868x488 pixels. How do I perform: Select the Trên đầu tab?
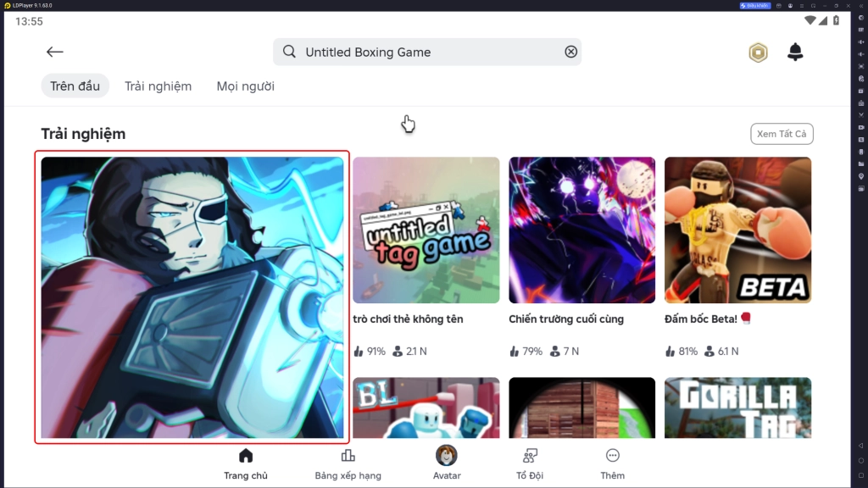pyautogui.click(x=75, y=86)
